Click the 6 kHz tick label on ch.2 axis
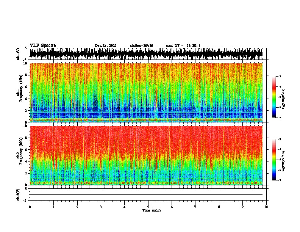 27,150
